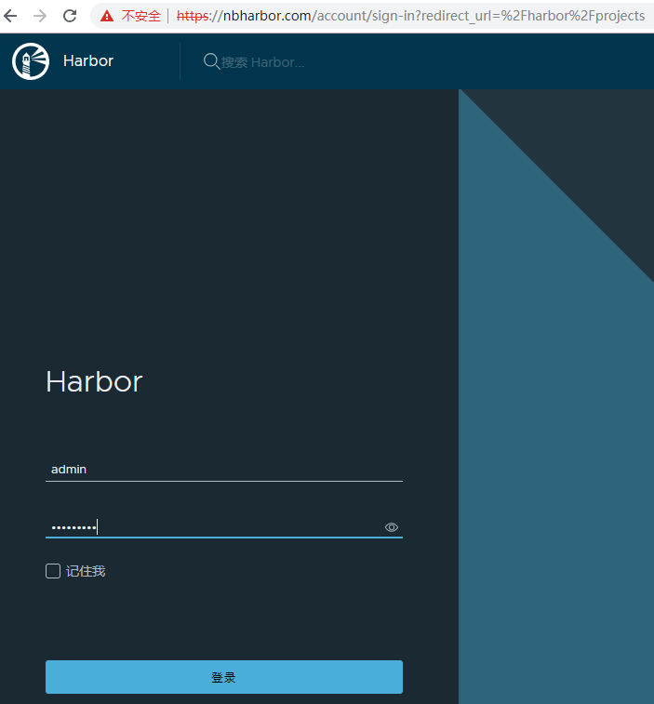Reload the page with the refresh icon
The height and width of the screenshot is (704, 654).
coord(70,16)
